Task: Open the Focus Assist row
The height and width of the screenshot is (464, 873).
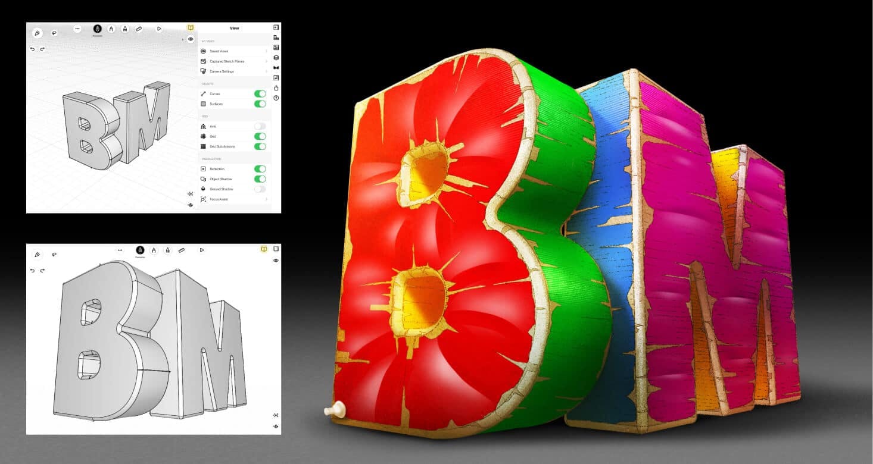Action: [235, 199]
